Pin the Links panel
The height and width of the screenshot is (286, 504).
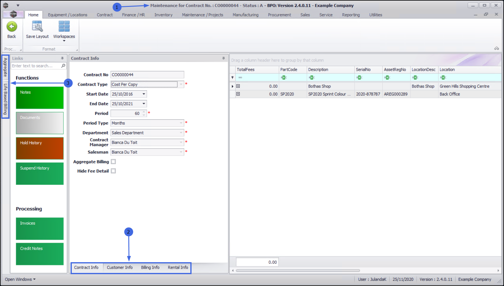(x=62, y=58)
